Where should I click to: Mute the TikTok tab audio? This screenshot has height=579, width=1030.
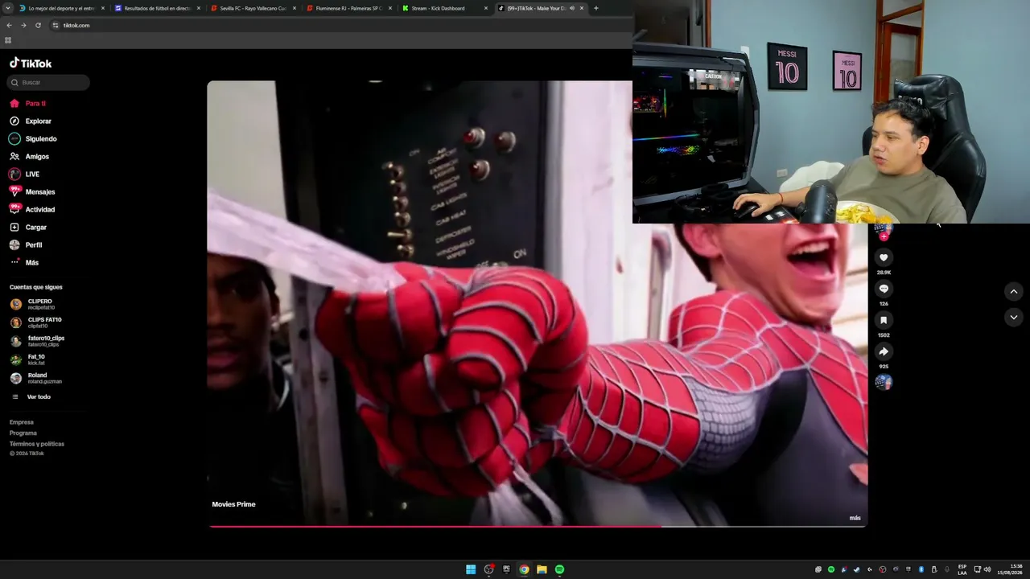point(571,8)
